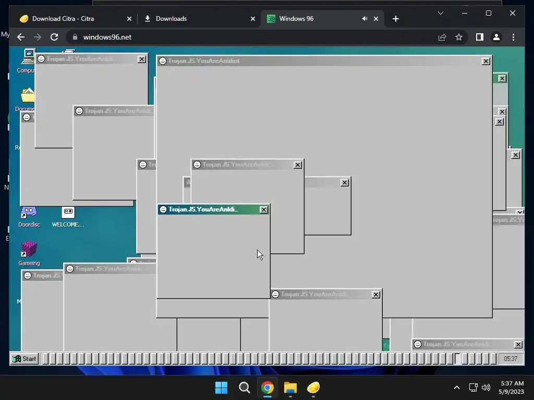Open the WELCOME file desktop icon
The image size is (534, 400).
coord(68,217)
